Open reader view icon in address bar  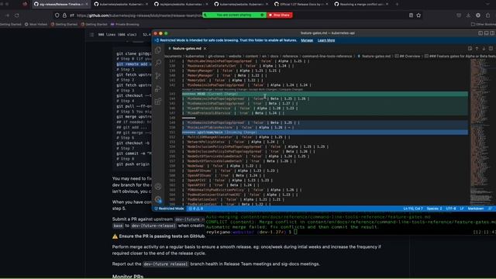pyautogui.click(x=411, y=15)
